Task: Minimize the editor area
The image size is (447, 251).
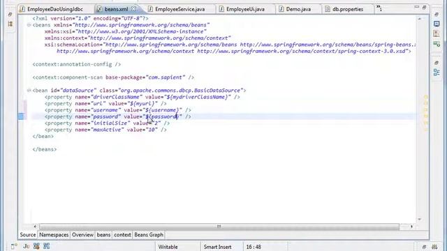Action: click(x=417, y=7)
